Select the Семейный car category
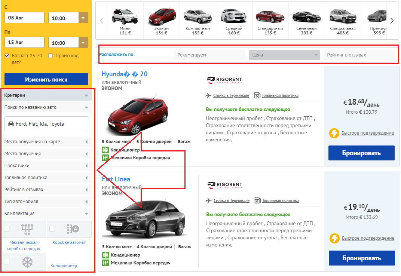Screen dimensions: 401x276 pyautogui.click(x=306, y=17)
